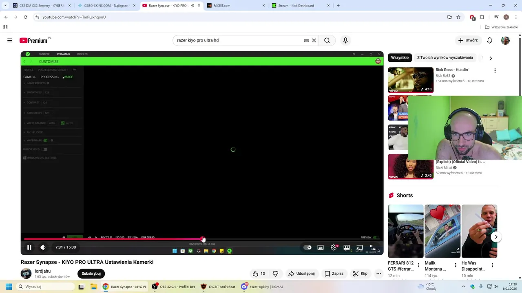Save the video with Zapisz button
The width and height of the screenshot is (522, 293).
[x=334, y=273]
